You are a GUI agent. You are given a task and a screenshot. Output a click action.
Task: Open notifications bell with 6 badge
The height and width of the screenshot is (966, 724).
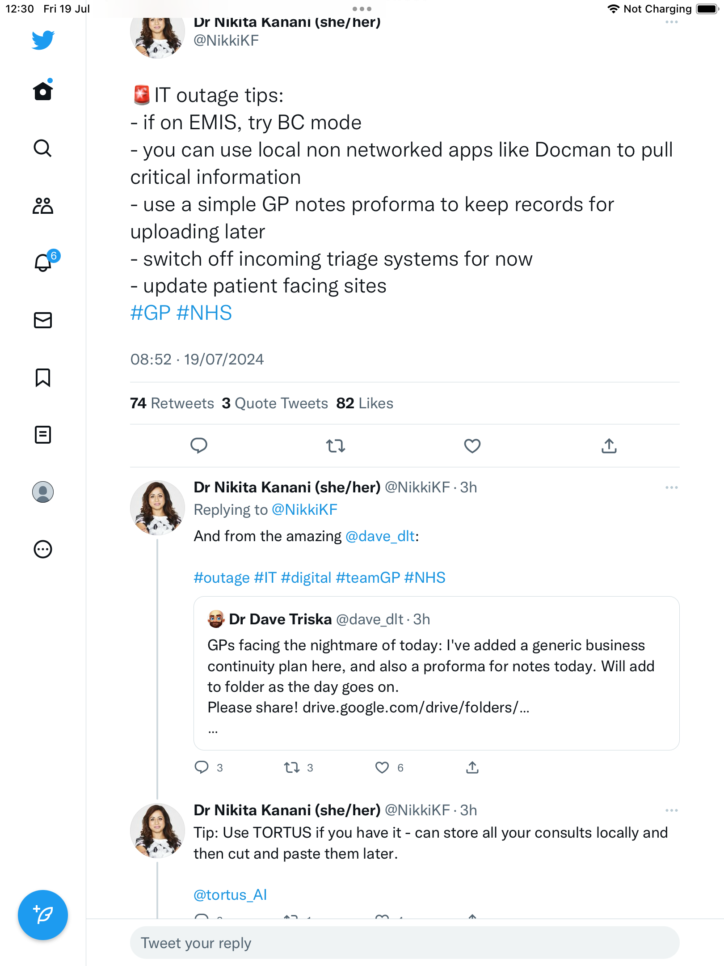coord(44,262)
